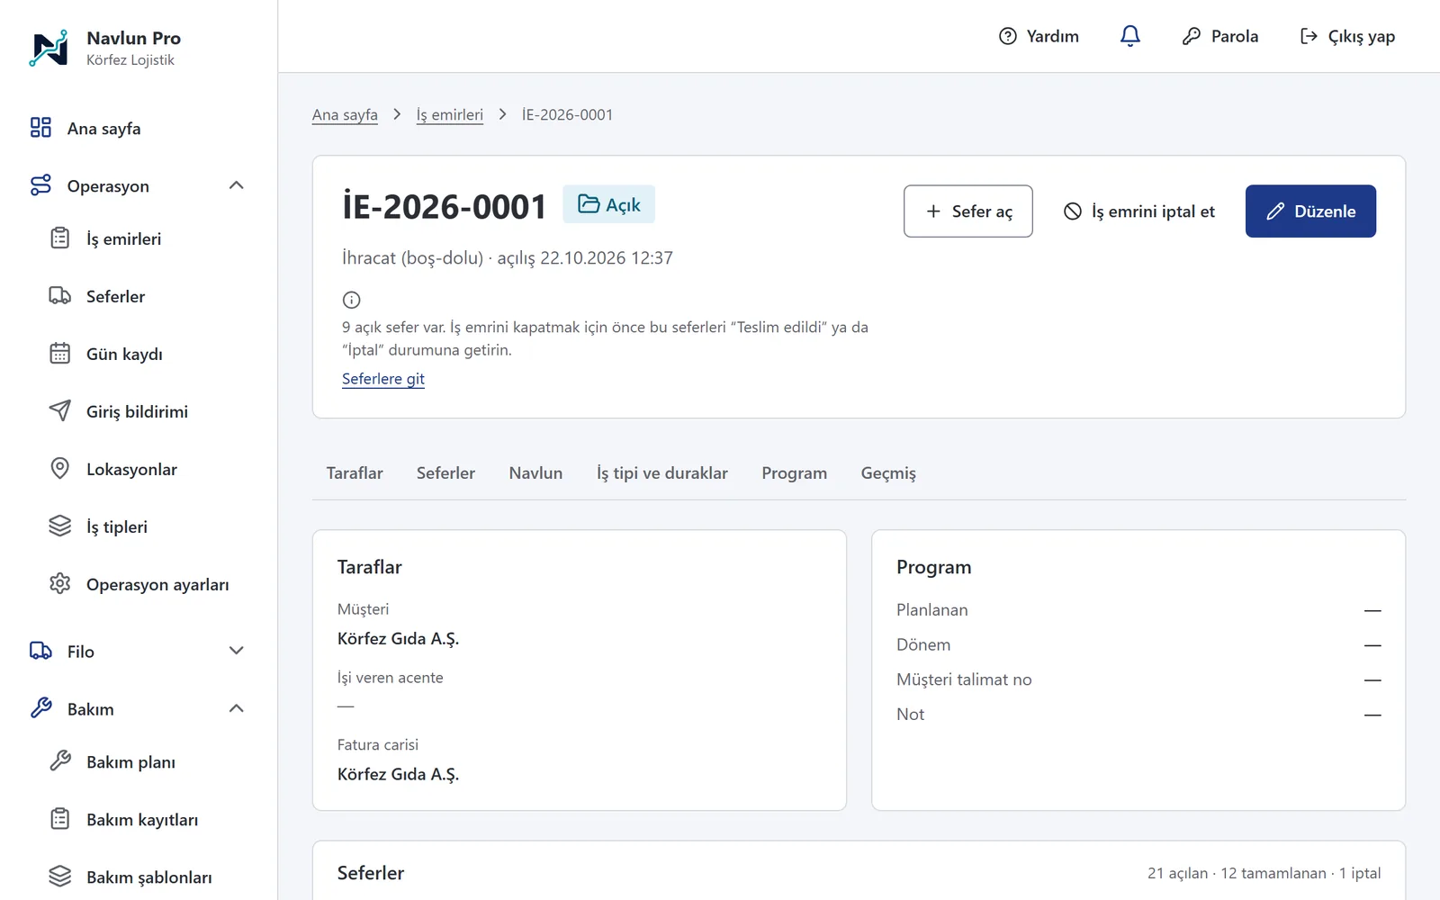Image resolution: width=1440 pixels, height=900 pixels.
Task: Switch to the Geçmiş tab
Action: tap(888, 473)
